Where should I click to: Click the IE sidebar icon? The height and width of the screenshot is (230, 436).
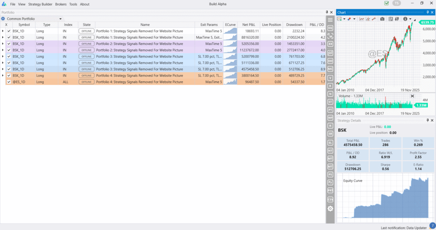point(330,125)
